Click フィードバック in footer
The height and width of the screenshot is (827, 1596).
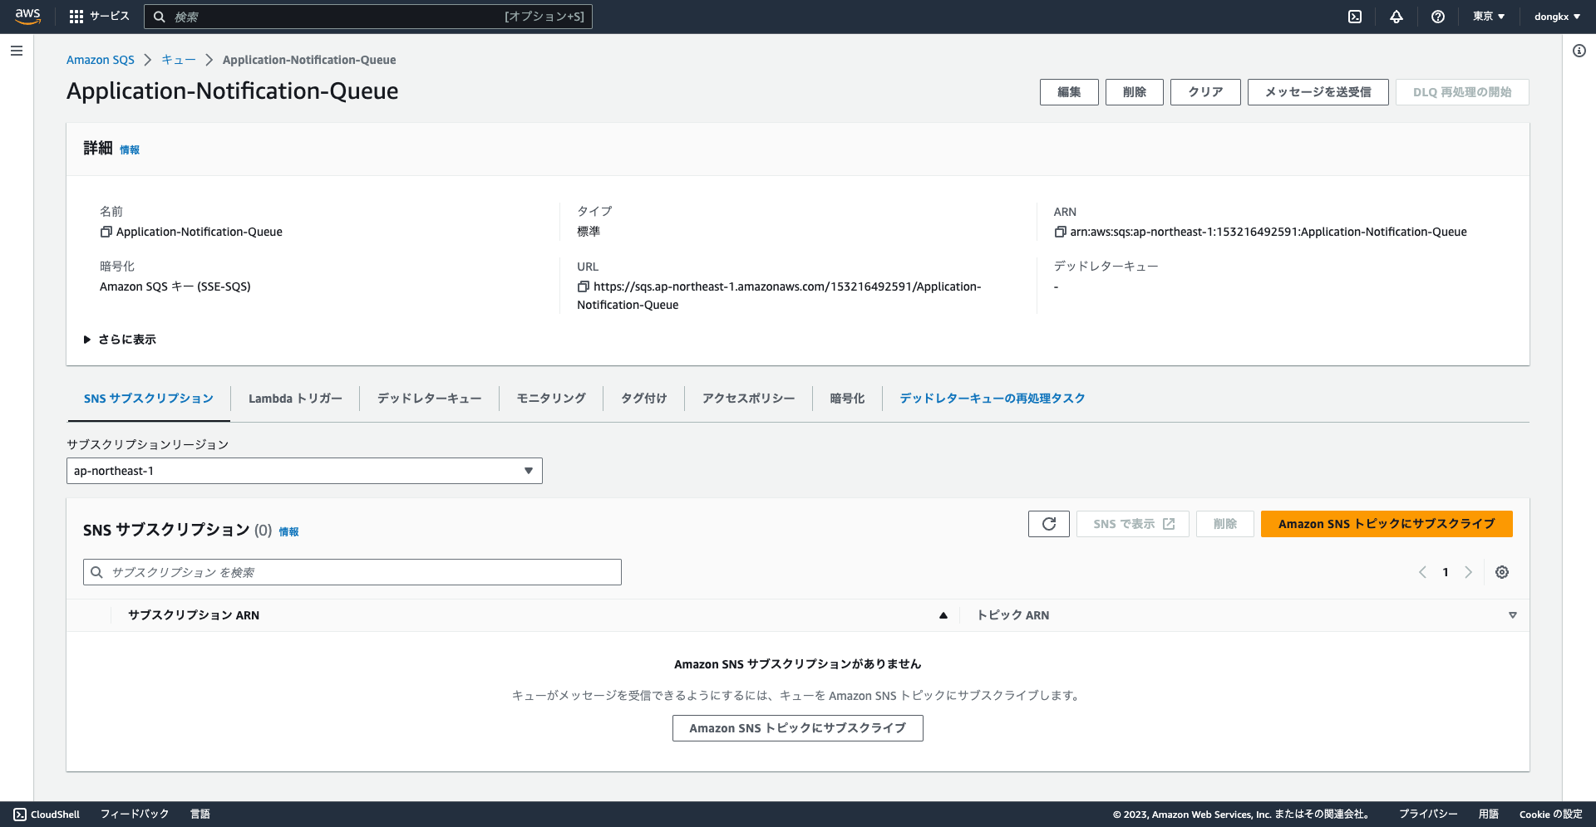click(x=135, y=815)
